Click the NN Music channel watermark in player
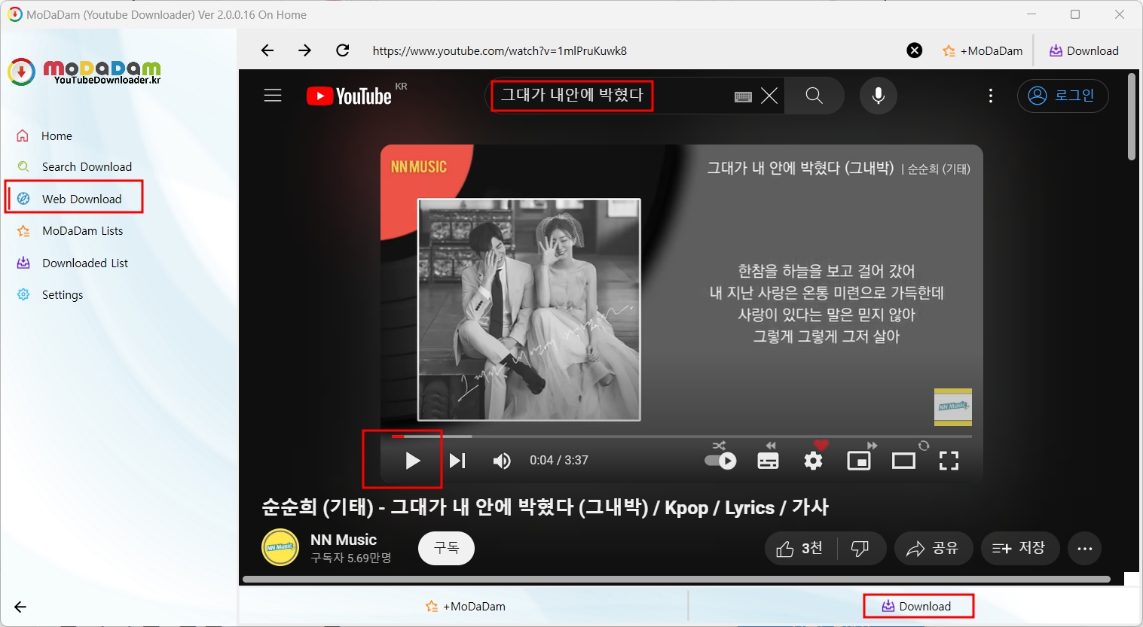This screenshot has height=627, width=1143. [953, 406]
